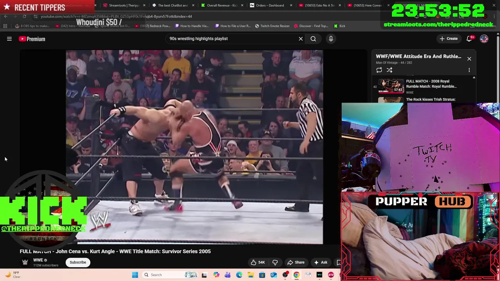Open the Kick bookmark

coord(339,26)
